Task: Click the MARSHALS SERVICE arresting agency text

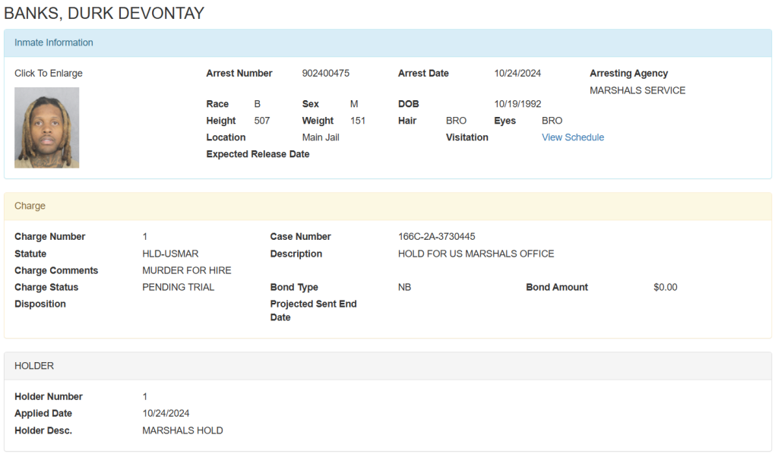Action: (637, 90)
